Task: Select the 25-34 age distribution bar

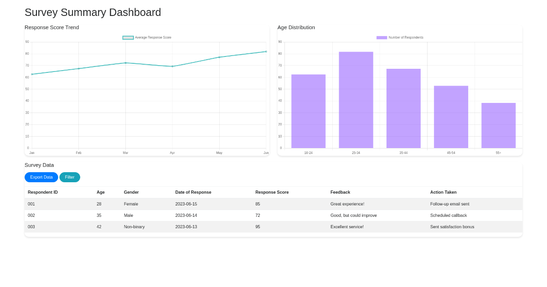Action: point(356,99)
